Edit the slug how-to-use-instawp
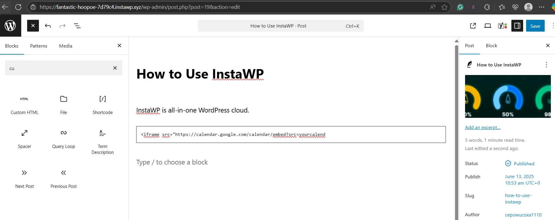The width and height of the screenshot is (555, 220). tap(518, 198)
